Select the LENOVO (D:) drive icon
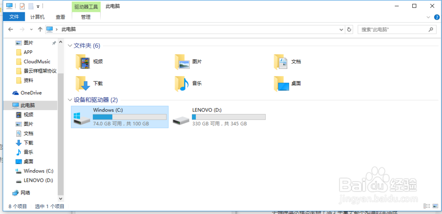The height and width of the screenshot is (214, 442). [181, 120]
